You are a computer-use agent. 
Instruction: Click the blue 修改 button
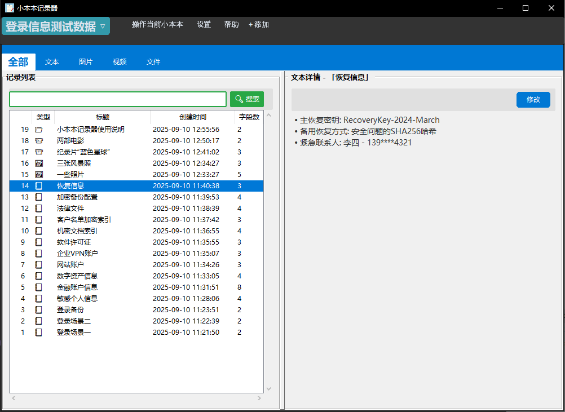[x=533, y=100]
